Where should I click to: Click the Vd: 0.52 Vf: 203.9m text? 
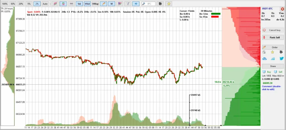click(x=37, y=15)
